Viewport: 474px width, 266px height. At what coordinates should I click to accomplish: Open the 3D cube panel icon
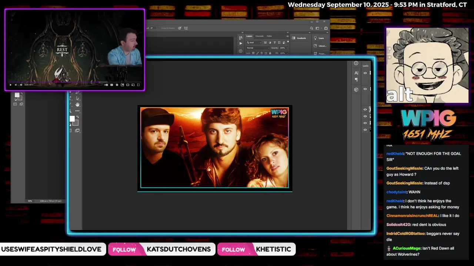356,89
